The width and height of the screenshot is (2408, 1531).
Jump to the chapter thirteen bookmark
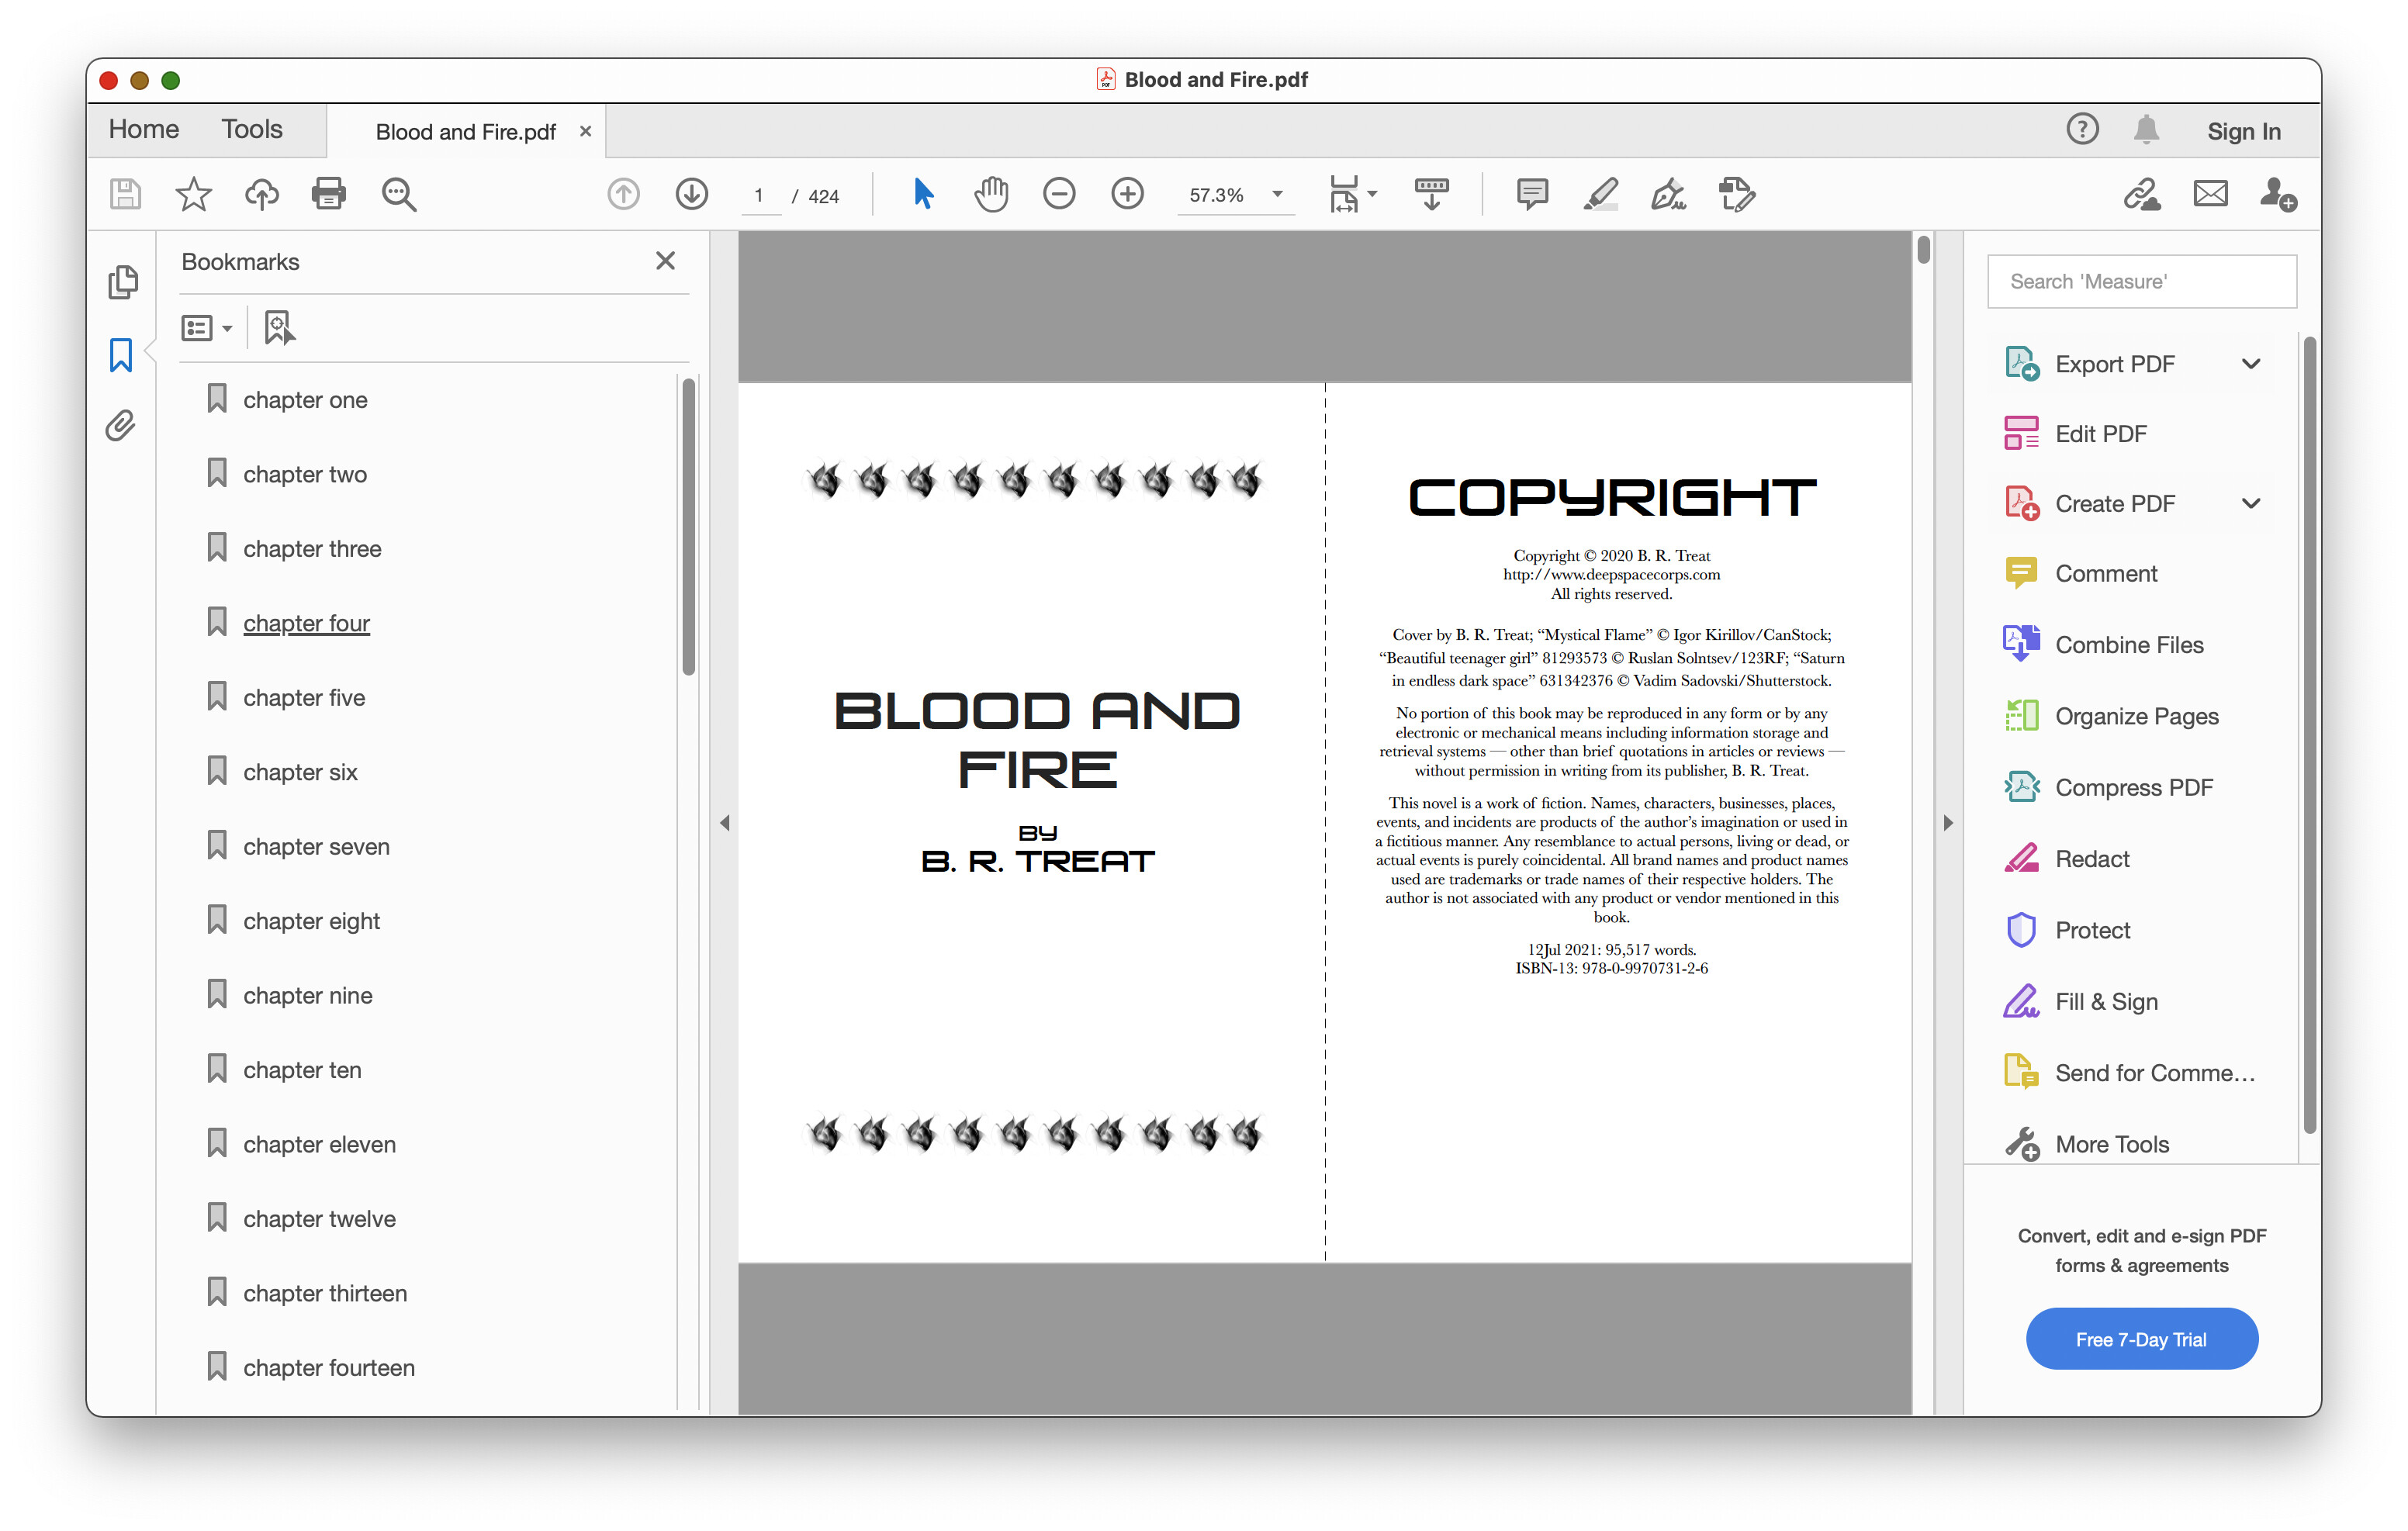click(325, 1294)
